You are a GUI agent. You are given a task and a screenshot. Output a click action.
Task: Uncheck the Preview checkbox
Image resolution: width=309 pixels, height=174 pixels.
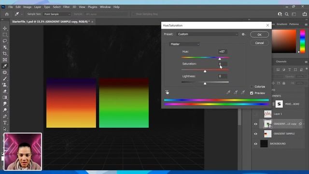coord(252,93)
